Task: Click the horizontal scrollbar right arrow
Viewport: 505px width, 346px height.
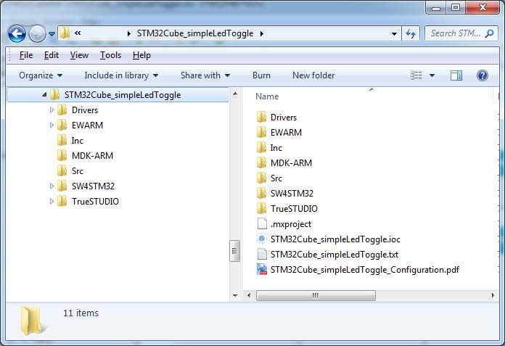Action: (493, 295)
